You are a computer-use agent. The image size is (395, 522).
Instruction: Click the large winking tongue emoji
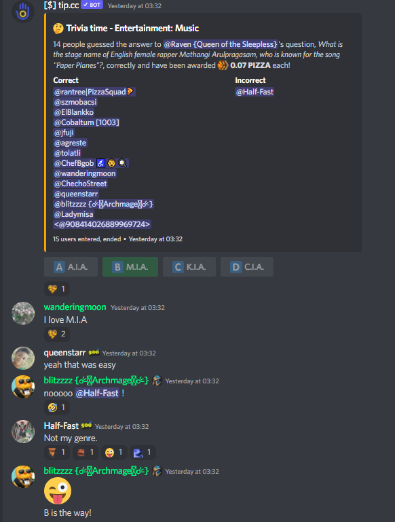point(58,491)
